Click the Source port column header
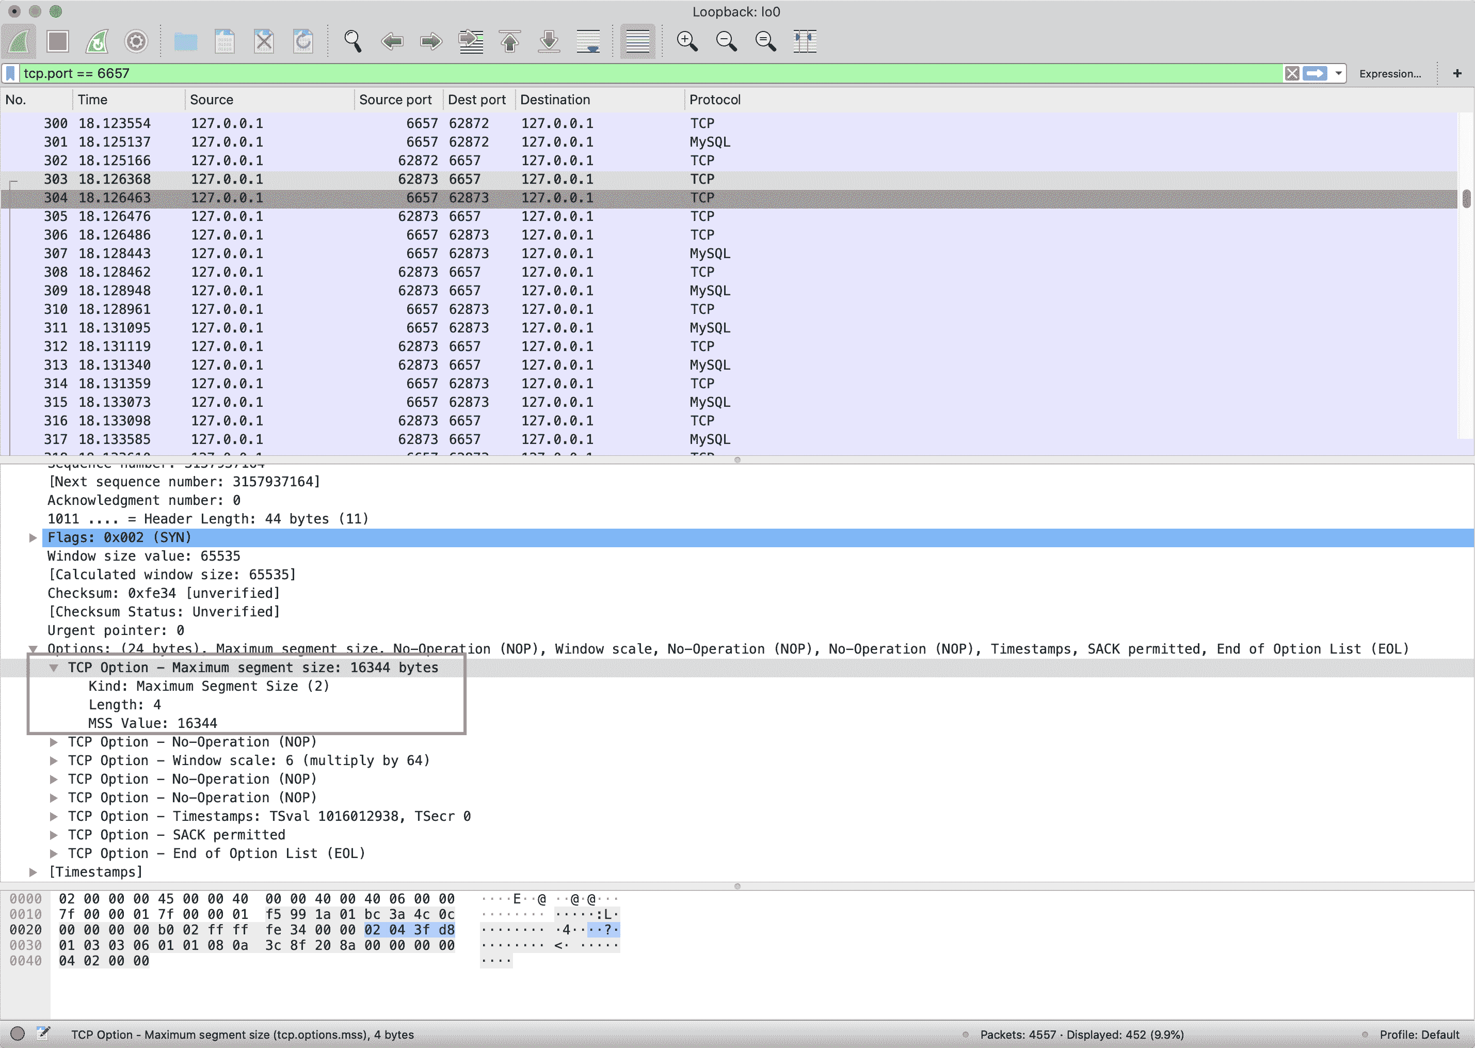 (395, 100)
